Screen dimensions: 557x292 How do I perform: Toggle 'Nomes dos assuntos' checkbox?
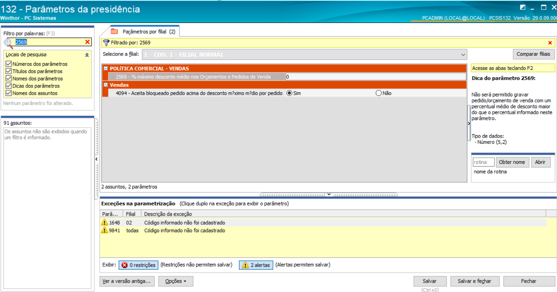9,93
